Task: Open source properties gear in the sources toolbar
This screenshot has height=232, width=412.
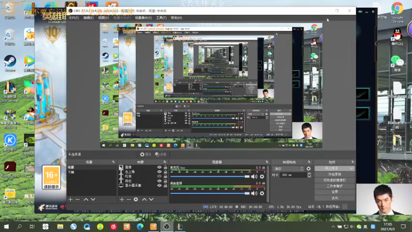Action: pos(136,200)
